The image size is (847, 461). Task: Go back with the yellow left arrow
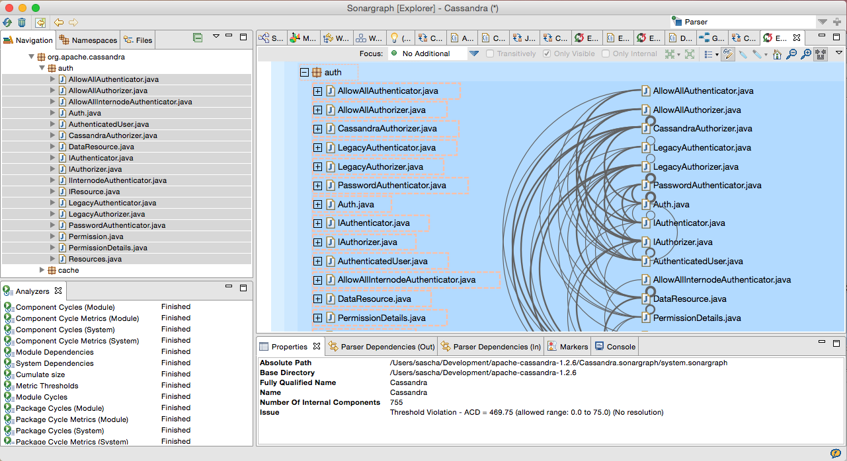(59, 22)
